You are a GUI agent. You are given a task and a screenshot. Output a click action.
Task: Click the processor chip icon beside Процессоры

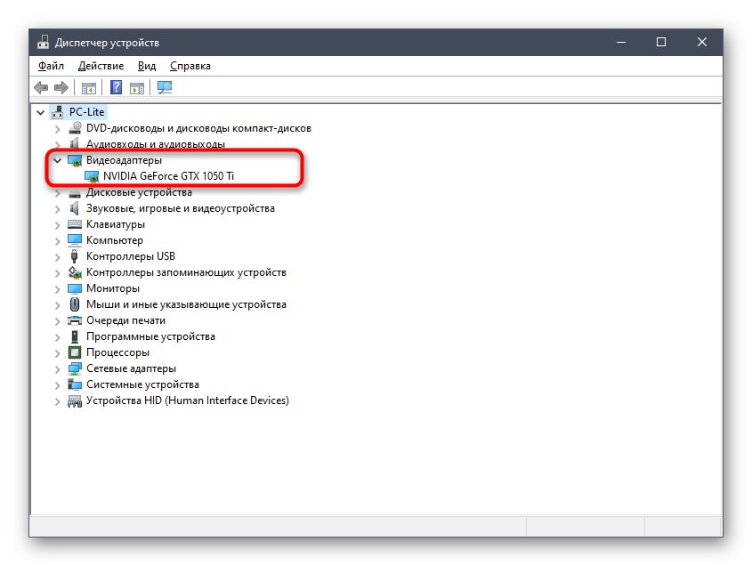[x=74, y=352]
